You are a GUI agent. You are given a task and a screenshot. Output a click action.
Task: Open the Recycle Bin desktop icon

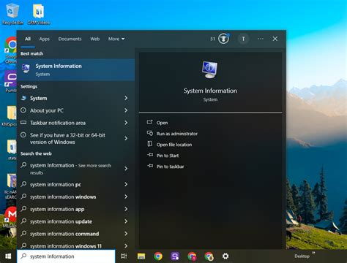click(12, 14)
